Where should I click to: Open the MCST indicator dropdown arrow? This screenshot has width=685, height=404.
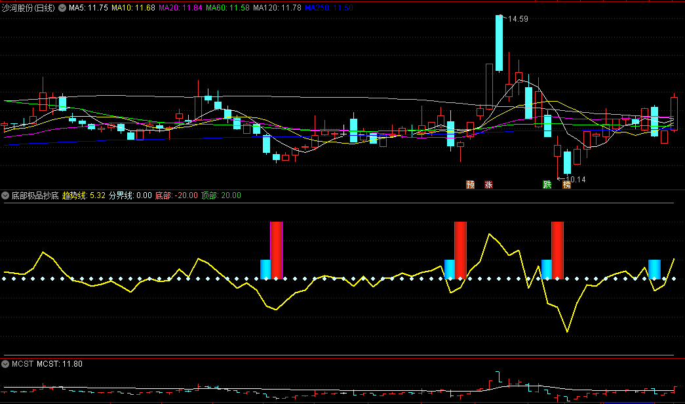tap(5, 364)
